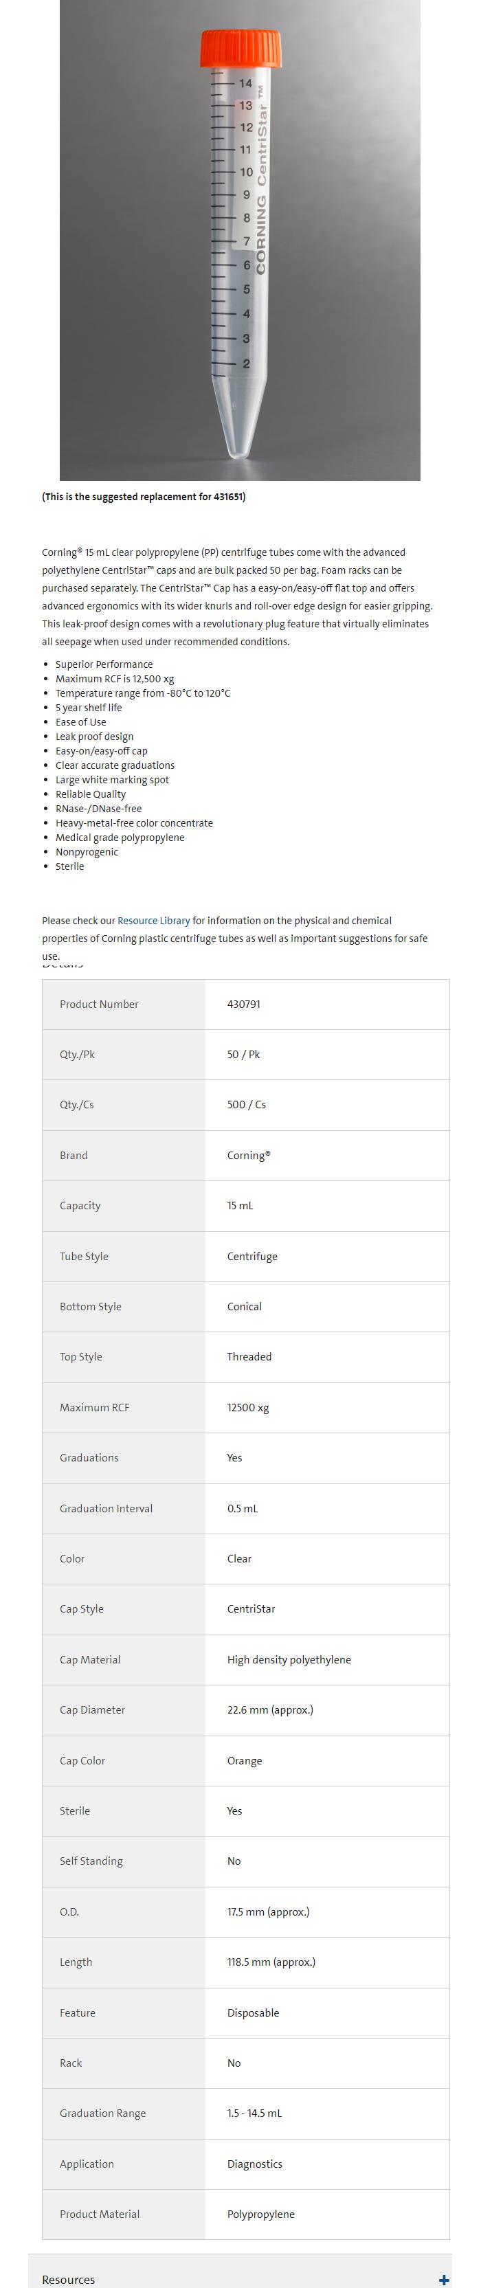Select the Capacity value 15 mL
This screenshot has width=481, height=2288.
(x=240, y=1206)
